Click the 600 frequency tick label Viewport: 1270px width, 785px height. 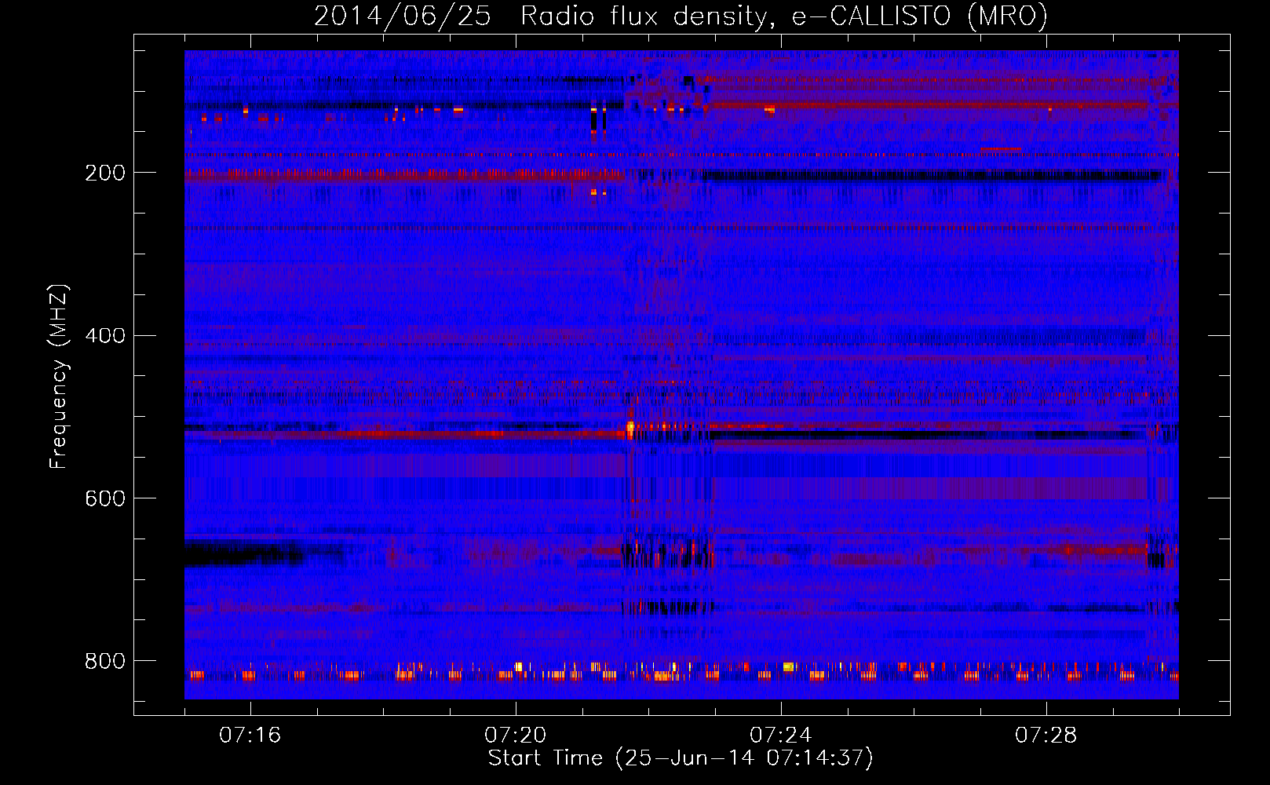105,499
